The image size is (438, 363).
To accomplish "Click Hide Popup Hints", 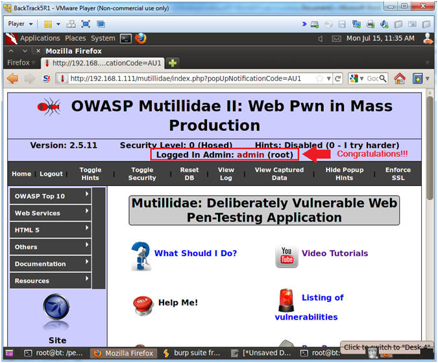I will coord(345,174).
